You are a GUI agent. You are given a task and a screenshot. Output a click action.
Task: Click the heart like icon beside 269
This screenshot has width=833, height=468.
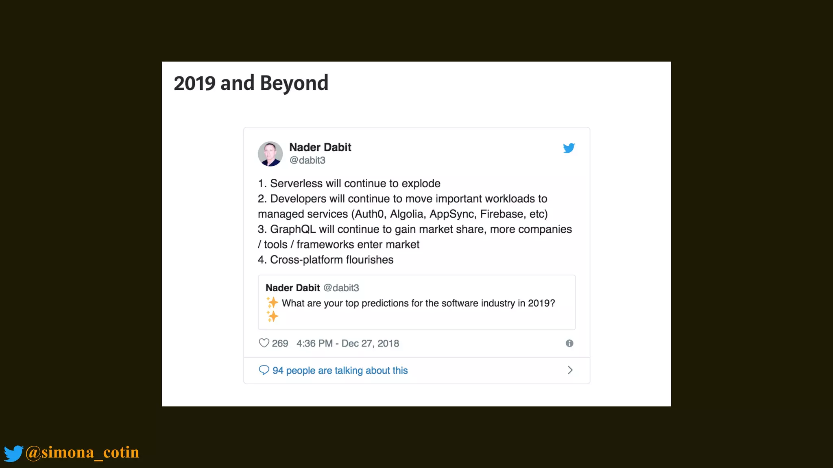[264, 343]
